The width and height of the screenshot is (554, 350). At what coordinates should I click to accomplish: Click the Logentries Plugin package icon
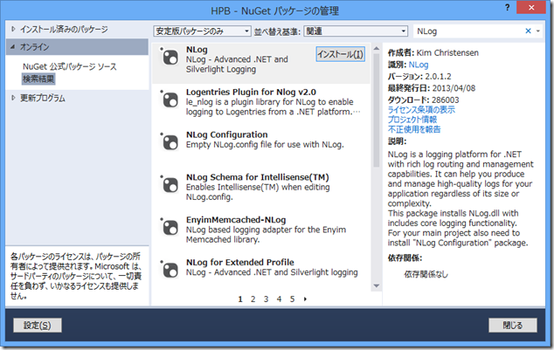point(170,100)
